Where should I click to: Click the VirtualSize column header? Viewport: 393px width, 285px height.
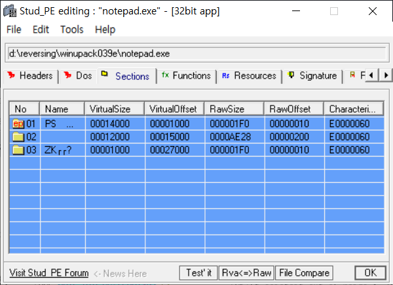point(115,109)
